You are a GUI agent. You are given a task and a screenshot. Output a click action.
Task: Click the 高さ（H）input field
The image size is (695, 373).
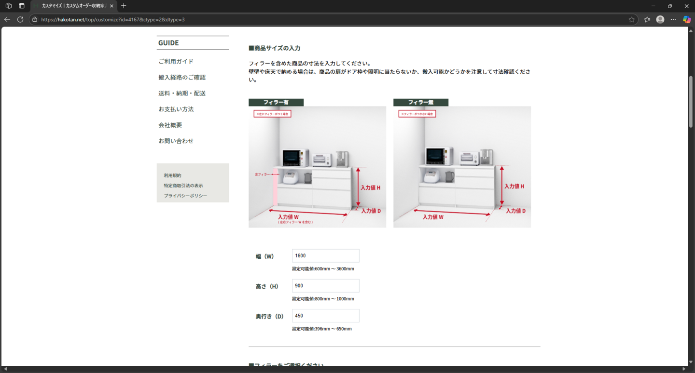[x=325, y=286]
